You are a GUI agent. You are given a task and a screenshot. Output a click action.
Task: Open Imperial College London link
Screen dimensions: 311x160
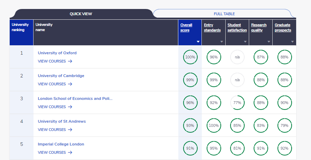pos(61,144)
